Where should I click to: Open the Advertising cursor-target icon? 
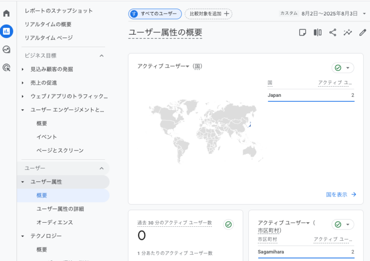pos(6,68)
